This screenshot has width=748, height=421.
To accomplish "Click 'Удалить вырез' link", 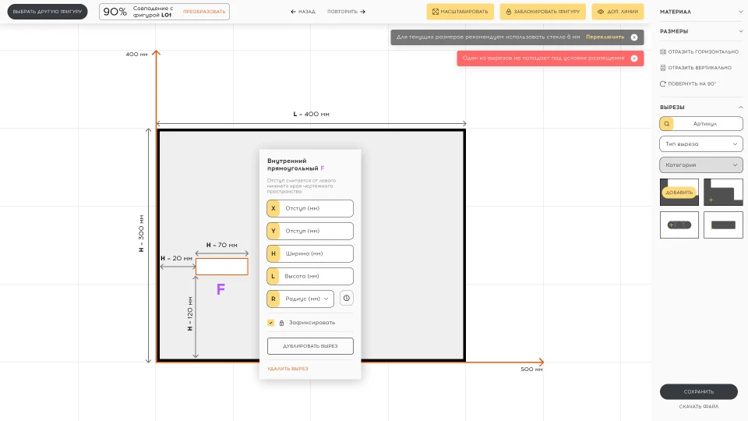I will (288, 369).
